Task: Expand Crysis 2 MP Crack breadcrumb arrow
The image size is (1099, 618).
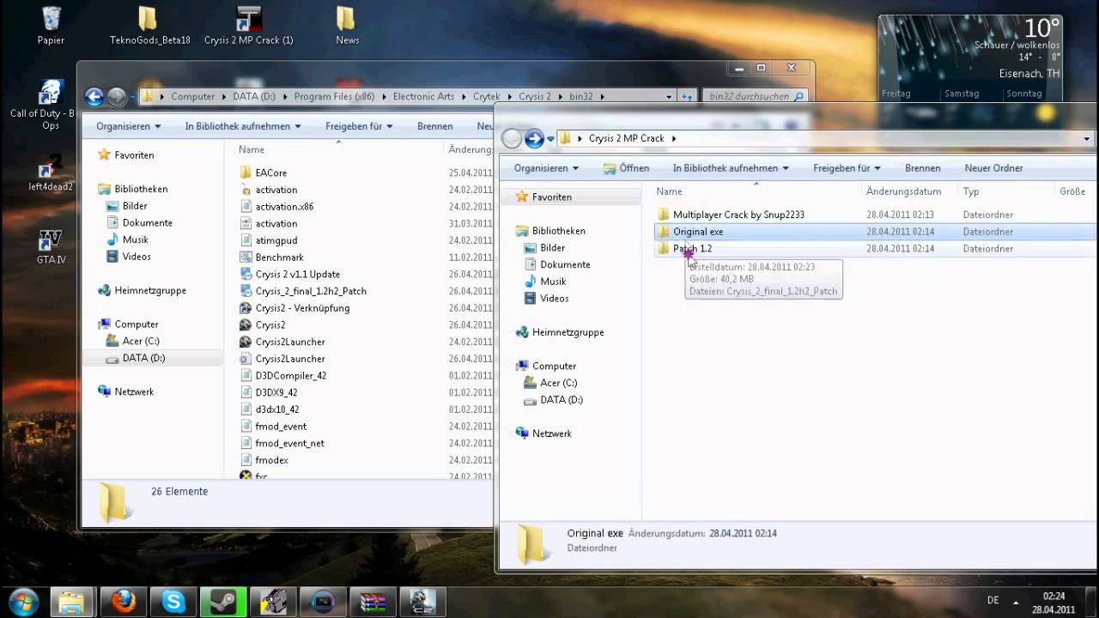Action: coord(674,138)
